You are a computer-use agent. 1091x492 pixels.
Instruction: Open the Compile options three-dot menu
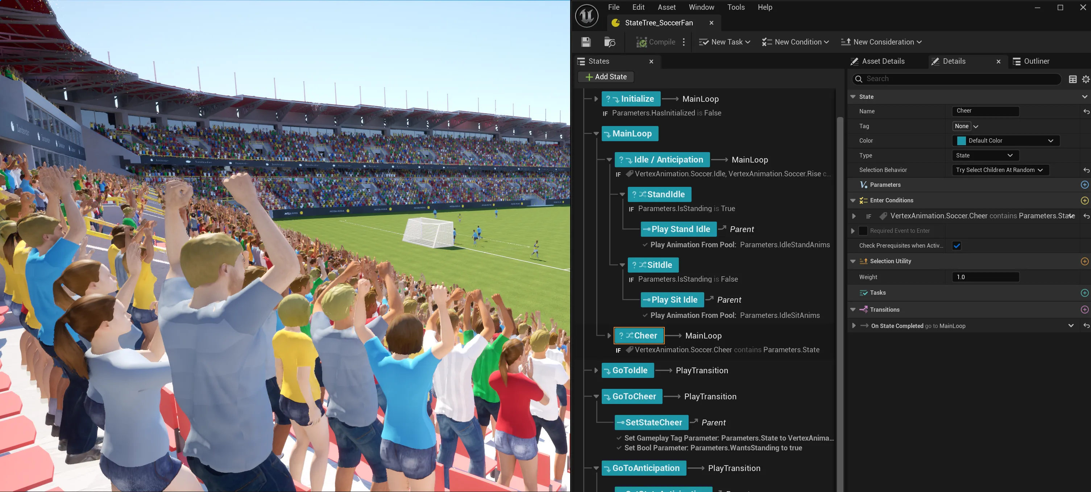684,42
